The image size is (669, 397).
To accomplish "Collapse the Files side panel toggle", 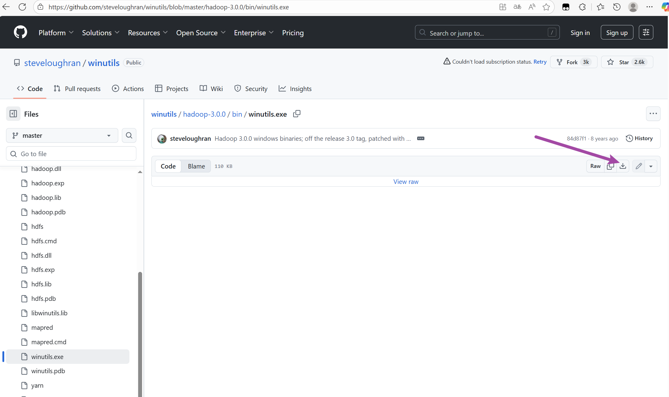I will click(13, 114).
